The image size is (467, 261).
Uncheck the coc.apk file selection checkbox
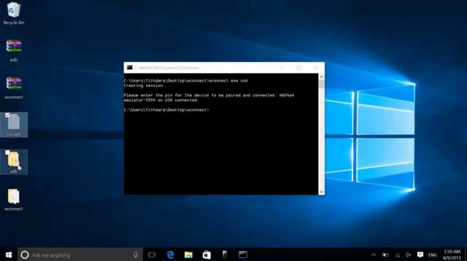tap(8, 115)
